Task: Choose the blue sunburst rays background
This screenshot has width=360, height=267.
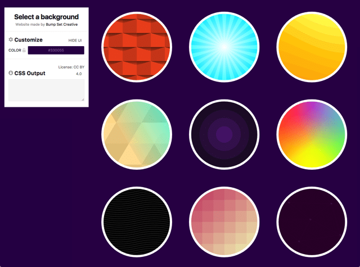Action: click(224, 47)
